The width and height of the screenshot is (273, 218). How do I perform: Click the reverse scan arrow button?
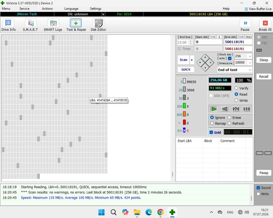point(225,109)
